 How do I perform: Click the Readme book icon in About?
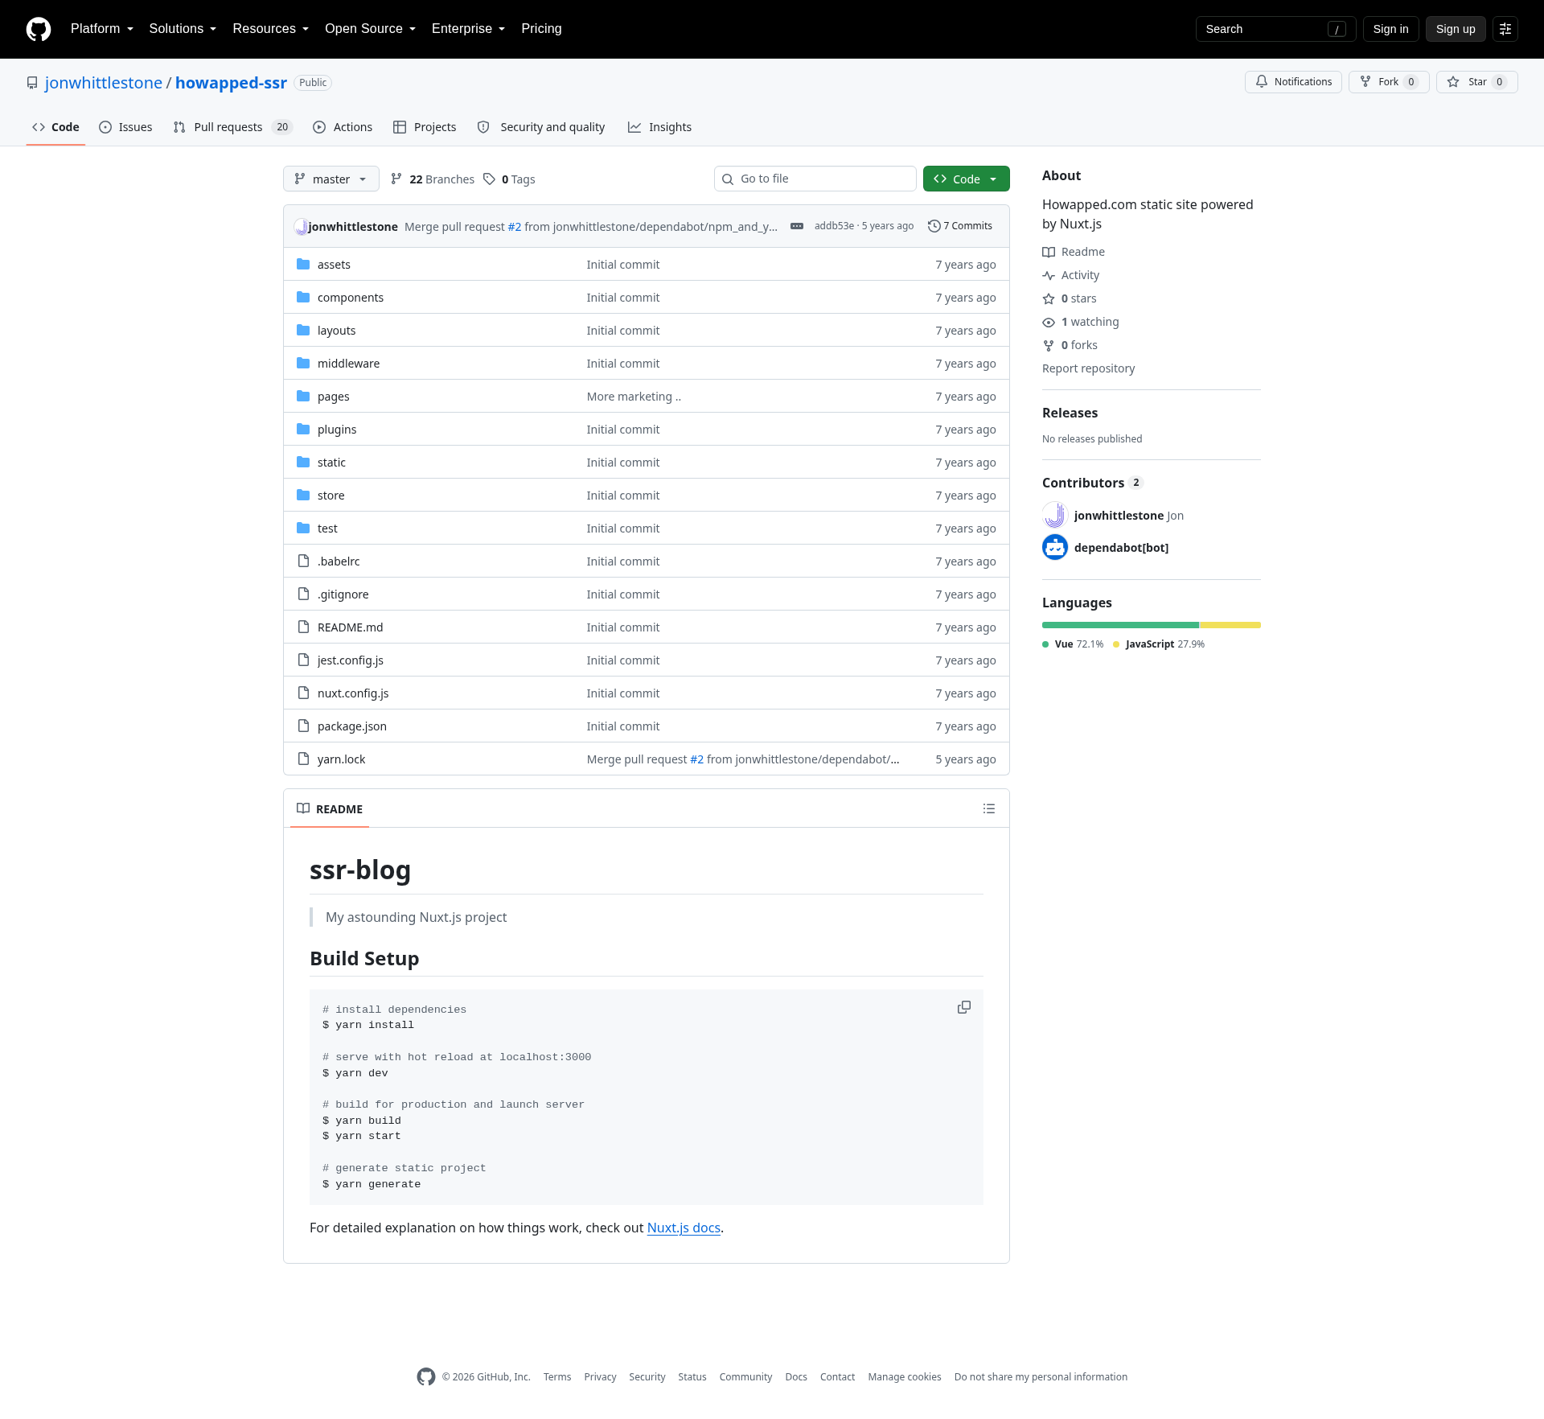coord(1049,252)
